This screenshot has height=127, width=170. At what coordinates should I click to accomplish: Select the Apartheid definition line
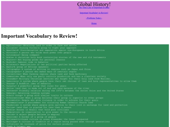pos(55,50)
